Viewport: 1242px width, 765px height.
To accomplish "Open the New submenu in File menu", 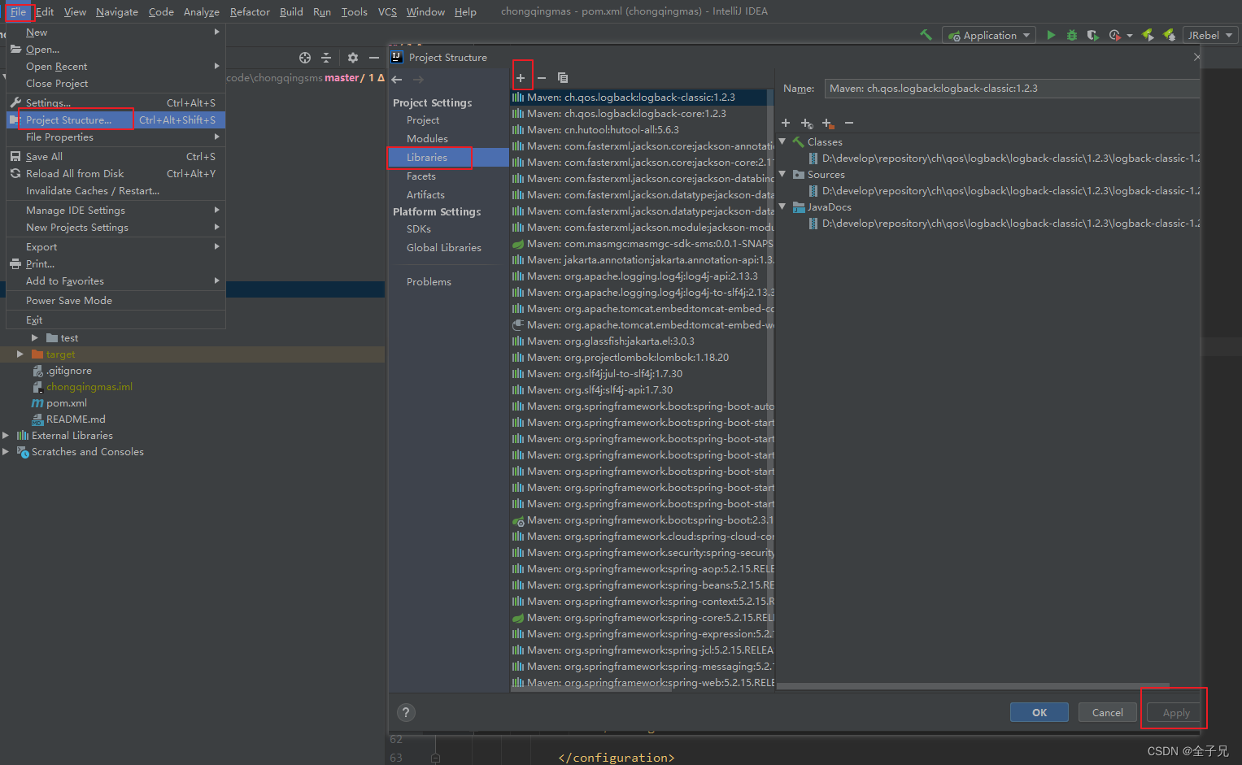I will (115, 33).
